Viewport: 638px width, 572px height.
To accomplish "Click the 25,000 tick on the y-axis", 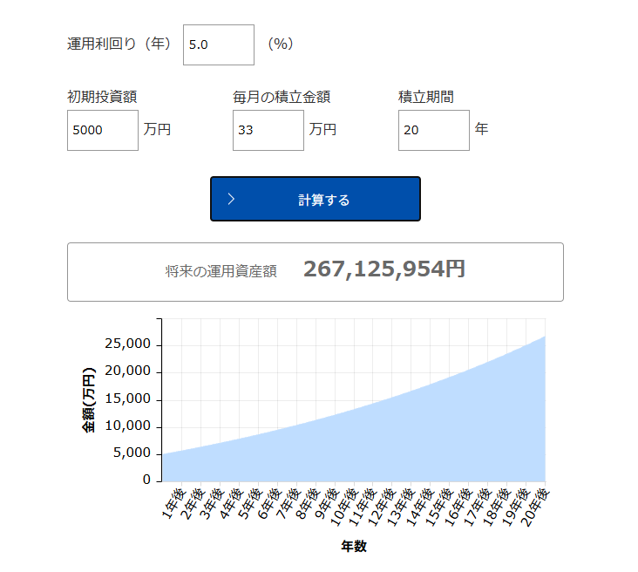I will point(128,344).
